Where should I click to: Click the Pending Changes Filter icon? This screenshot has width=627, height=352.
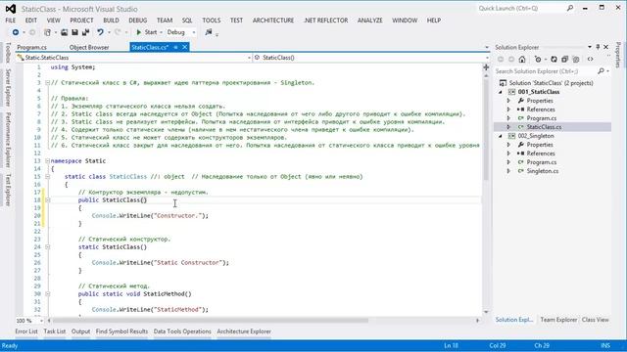pos(538,59)
